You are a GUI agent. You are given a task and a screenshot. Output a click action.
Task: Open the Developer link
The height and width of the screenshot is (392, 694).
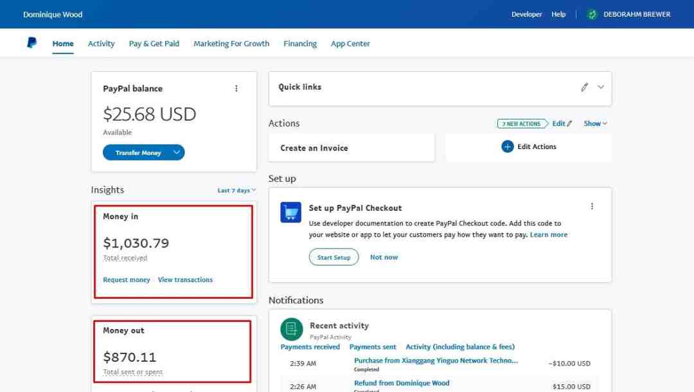527,14
